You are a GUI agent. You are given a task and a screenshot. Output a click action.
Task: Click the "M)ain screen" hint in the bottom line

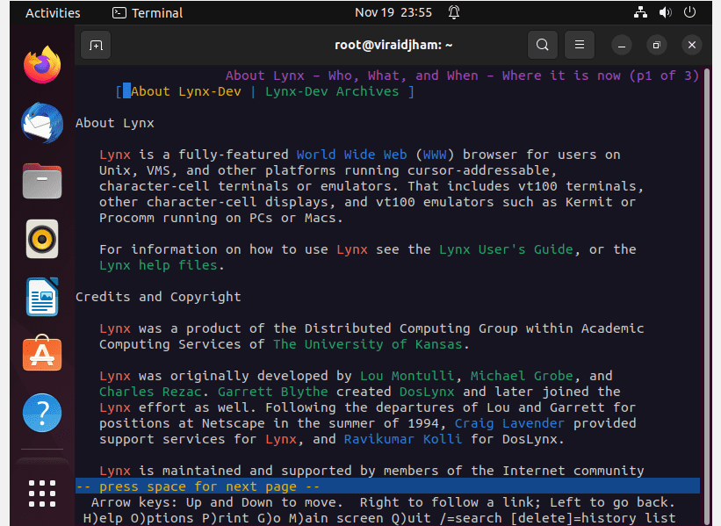pyautogui.click(x=336, y=518)
